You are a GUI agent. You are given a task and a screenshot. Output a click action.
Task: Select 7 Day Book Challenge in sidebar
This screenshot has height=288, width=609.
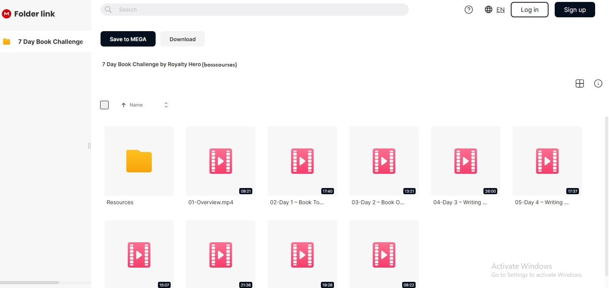pos(50,42)
